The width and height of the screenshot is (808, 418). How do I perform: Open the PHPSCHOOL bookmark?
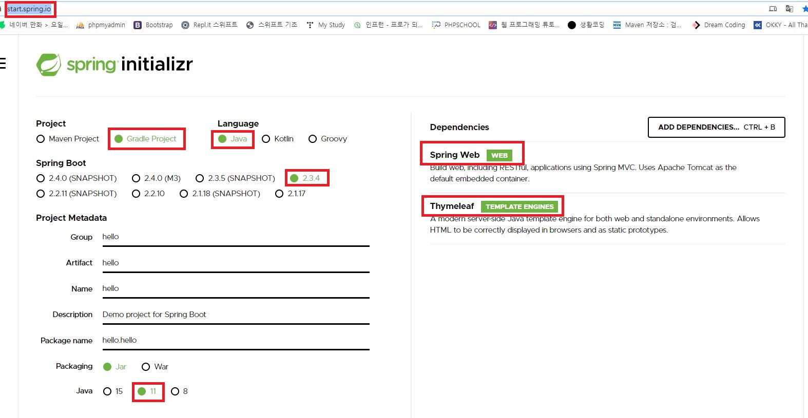tap(456, 25)
